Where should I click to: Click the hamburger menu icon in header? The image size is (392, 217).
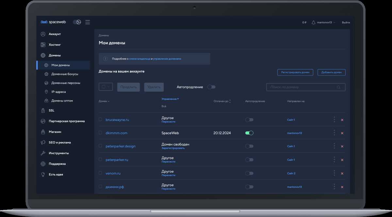tap(88, 22)
